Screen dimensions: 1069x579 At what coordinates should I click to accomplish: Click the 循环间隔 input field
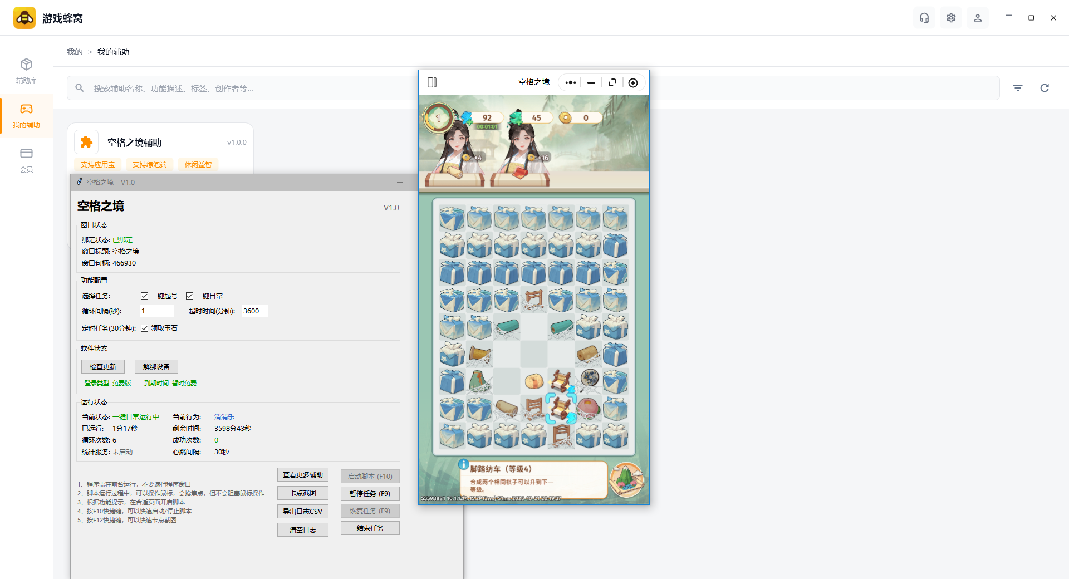157,311
